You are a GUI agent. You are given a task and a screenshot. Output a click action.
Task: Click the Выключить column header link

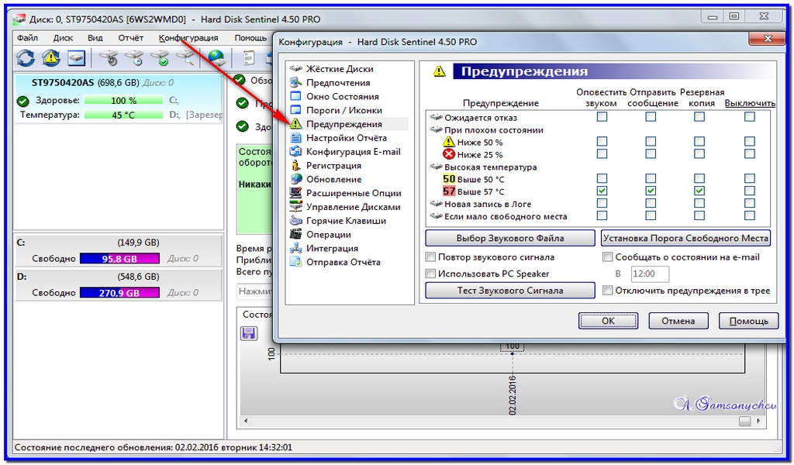click(x=750, y=103)
